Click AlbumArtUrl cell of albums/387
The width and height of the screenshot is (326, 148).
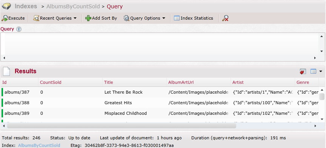point(198,92)
